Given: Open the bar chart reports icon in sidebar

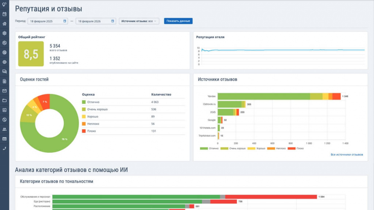Looking at the screenshot, I should click(4, 110).
